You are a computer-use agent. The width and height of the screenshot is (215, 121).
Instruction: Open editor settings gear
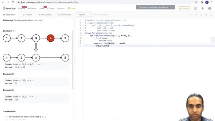[206, 15]
